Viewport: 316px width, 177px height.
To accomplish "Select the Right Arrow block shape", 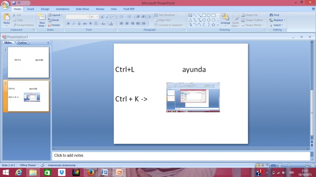I will pyautogui.click(x=204, y=20).
